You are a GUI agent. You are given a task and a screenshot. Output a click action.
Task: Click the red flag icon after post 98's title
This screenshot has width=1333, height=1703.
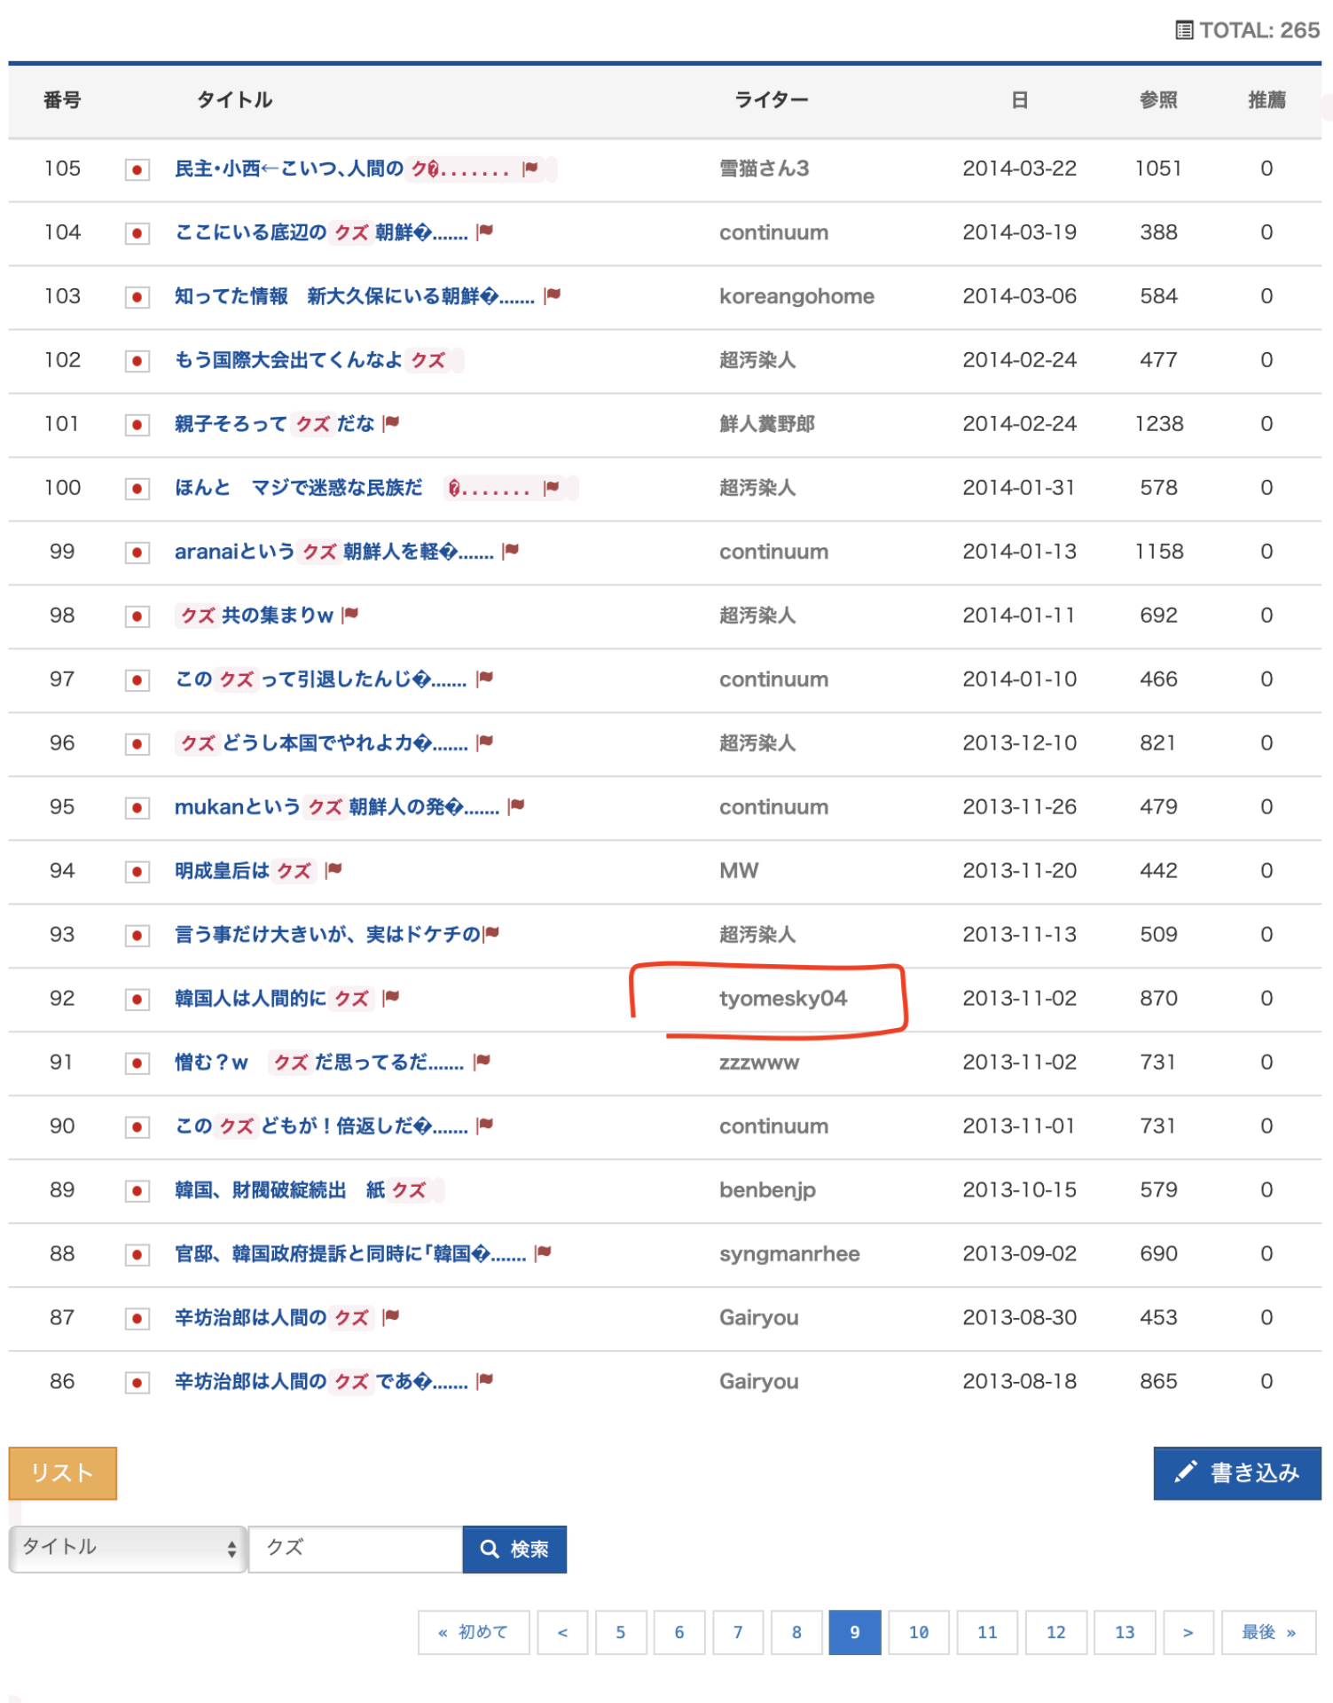point(350,615)
